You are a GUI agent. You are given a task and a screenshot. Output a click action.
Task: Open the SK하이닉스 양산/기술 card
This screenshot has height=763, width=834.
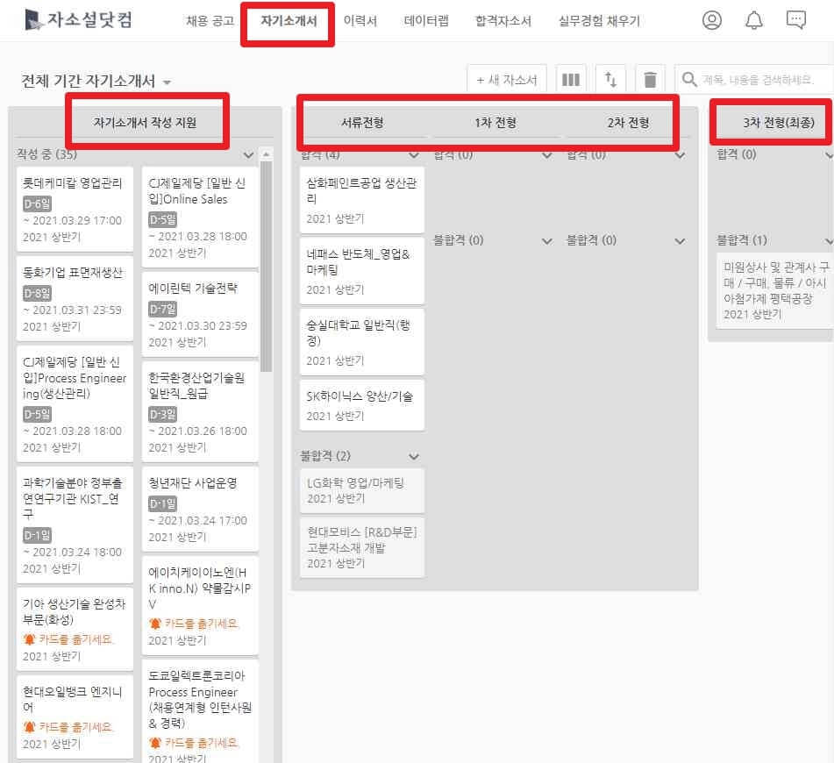pos(361,405)
